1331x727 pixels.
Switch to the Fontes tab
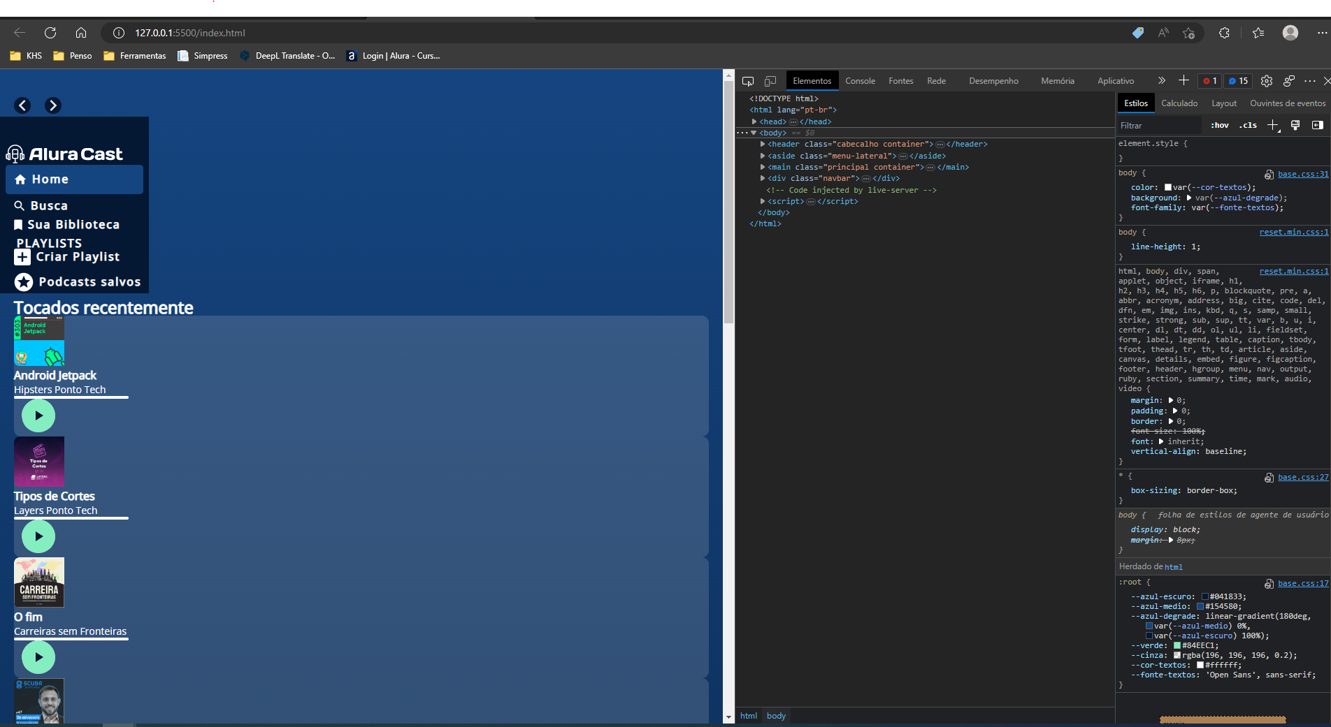(901, 81)
